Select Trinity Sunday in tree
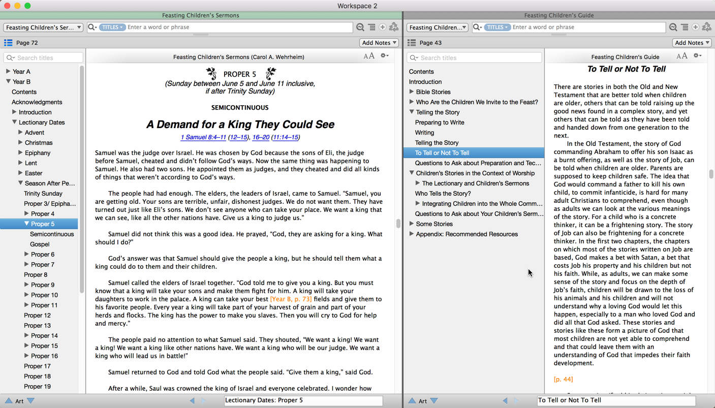This screenshot has height=408, width=715. (x=43, y=194)
